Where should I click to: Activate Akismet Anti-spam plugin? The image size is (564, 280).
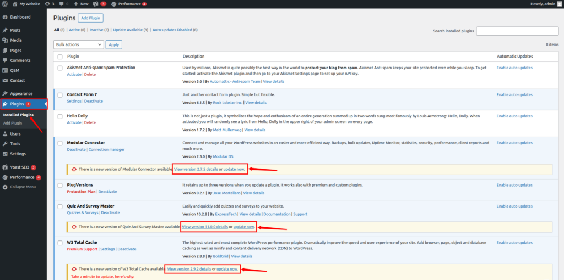tap(74, 74)
